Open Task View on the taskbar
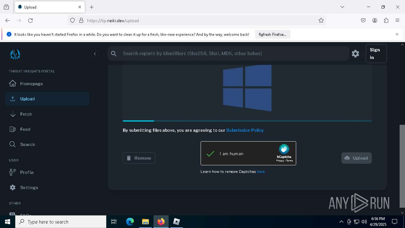This screenshot has width=405, height=228. (114, 222)
